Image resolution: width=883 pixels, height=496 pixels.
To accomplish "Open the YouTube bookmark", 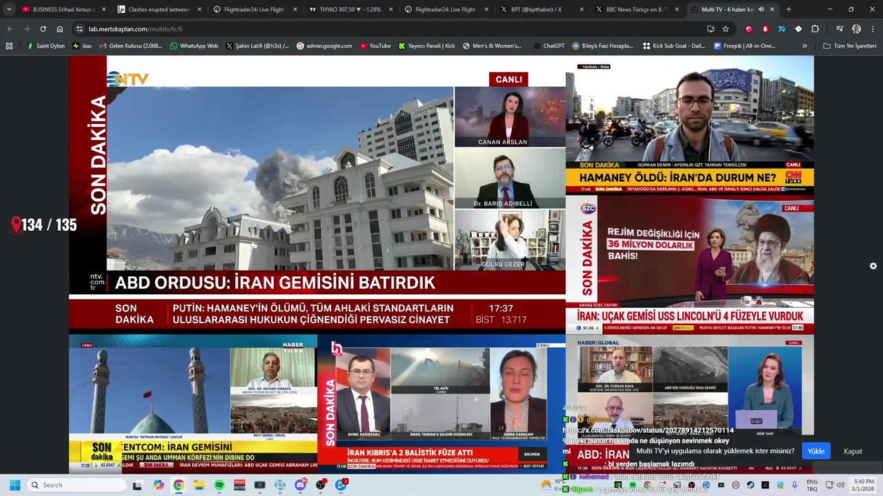I will [375, 45].
